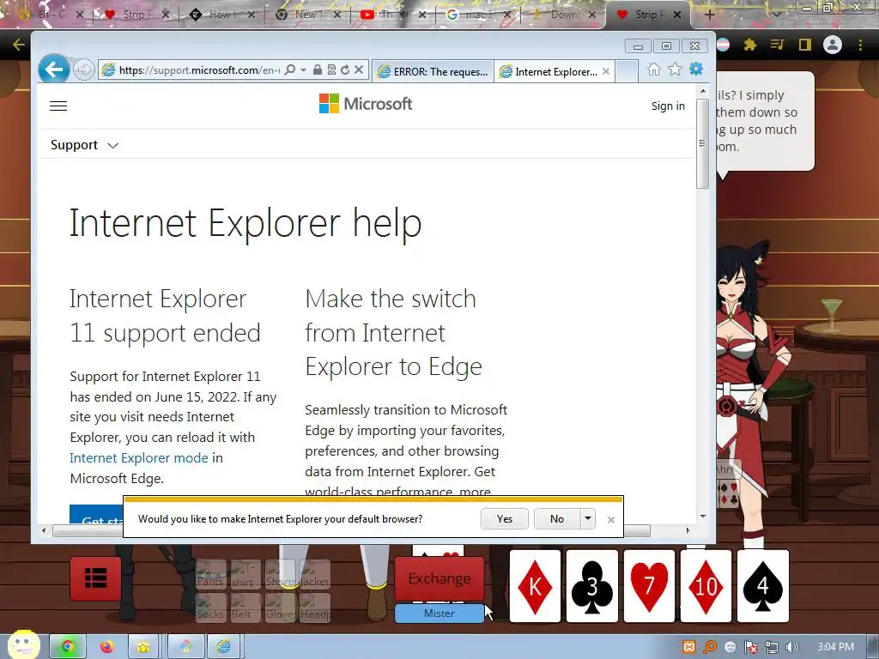879x659 pixels.
Task: Expand the Support dropdown chevron
Action: (112, 146)
